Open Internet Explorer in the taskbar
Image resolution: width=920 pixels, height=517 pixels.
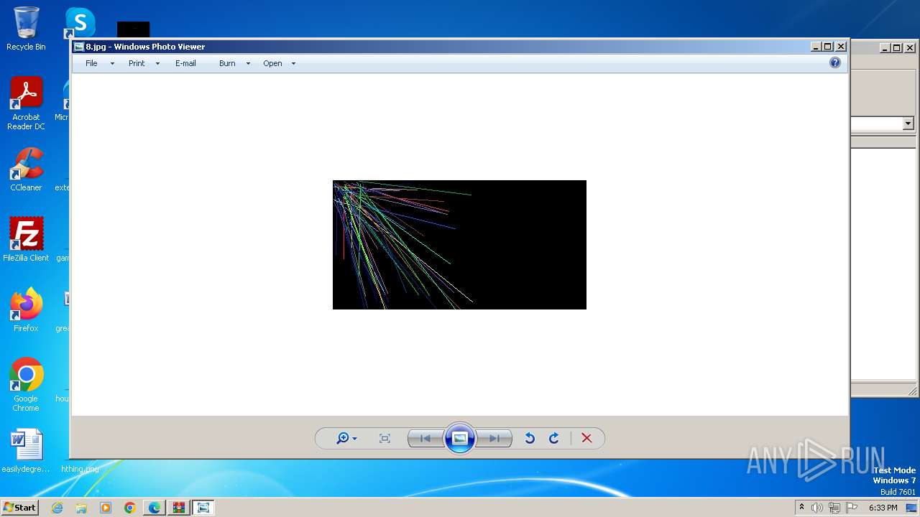tap(57, 508)
